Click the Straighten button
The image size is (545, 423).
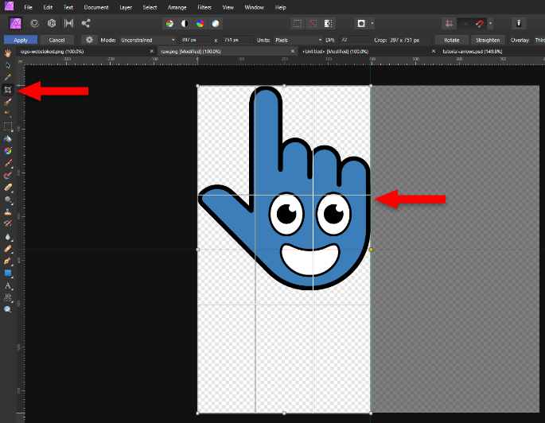point(488,39)
